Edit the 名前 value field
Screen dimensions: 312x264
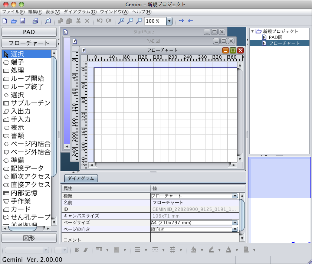pyautogui.click(x=195, y=203)
